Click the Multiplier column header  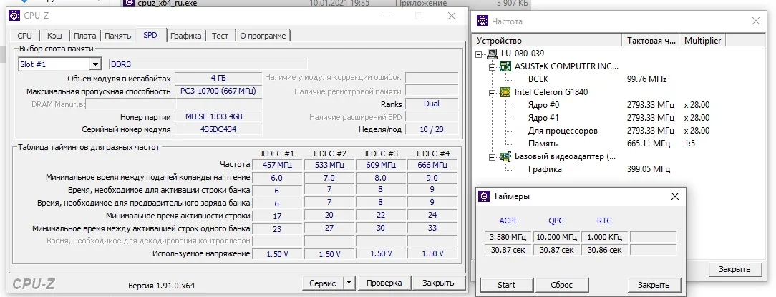click(702, 41)
